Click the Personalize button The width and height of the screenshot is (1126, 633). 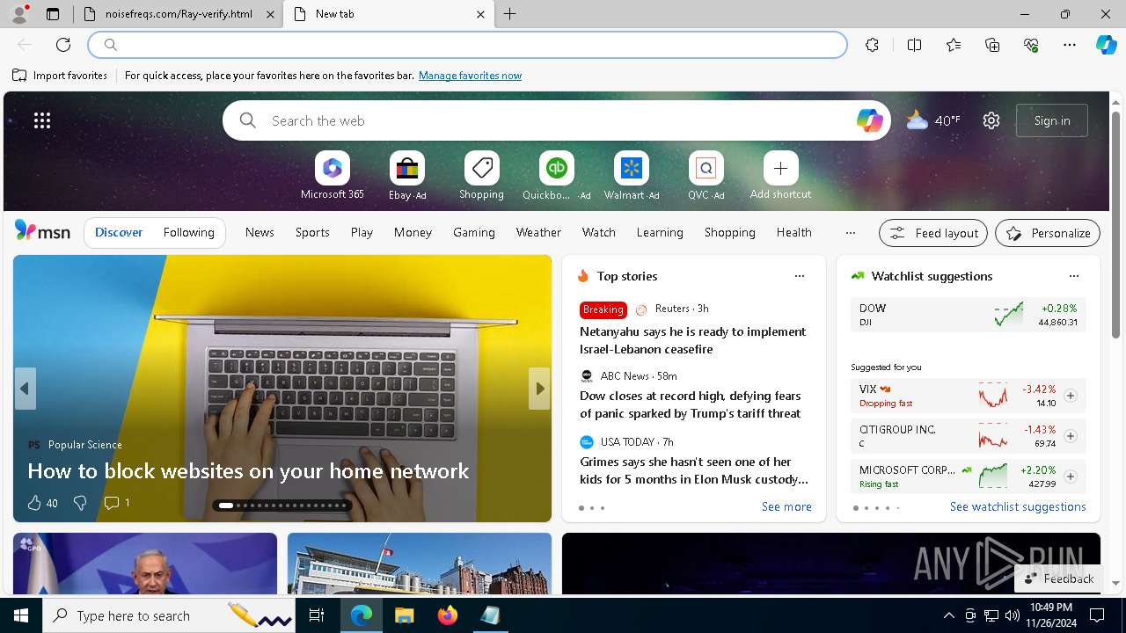pos(1048,233)
